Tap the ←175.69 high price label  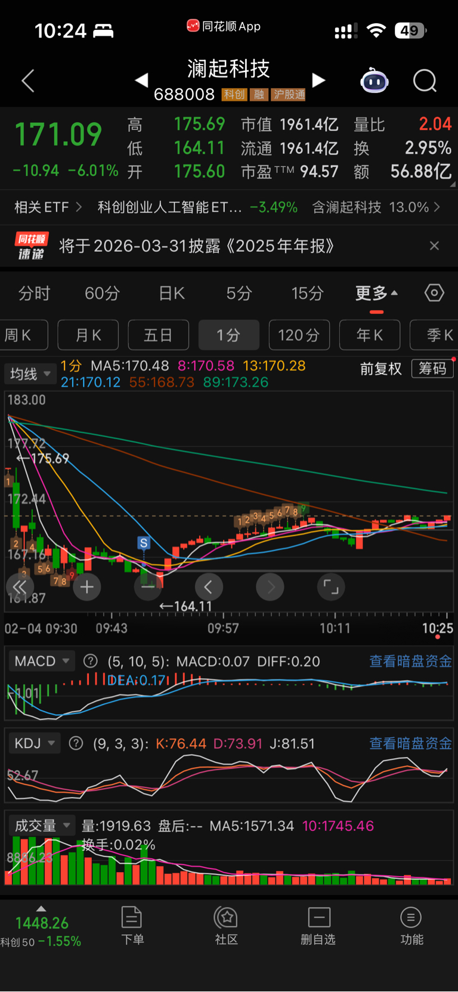click(x=42, y=458)
